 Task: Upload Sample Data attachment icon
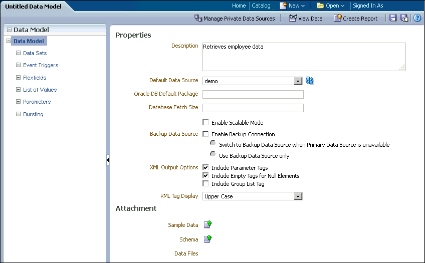point(207,224)
